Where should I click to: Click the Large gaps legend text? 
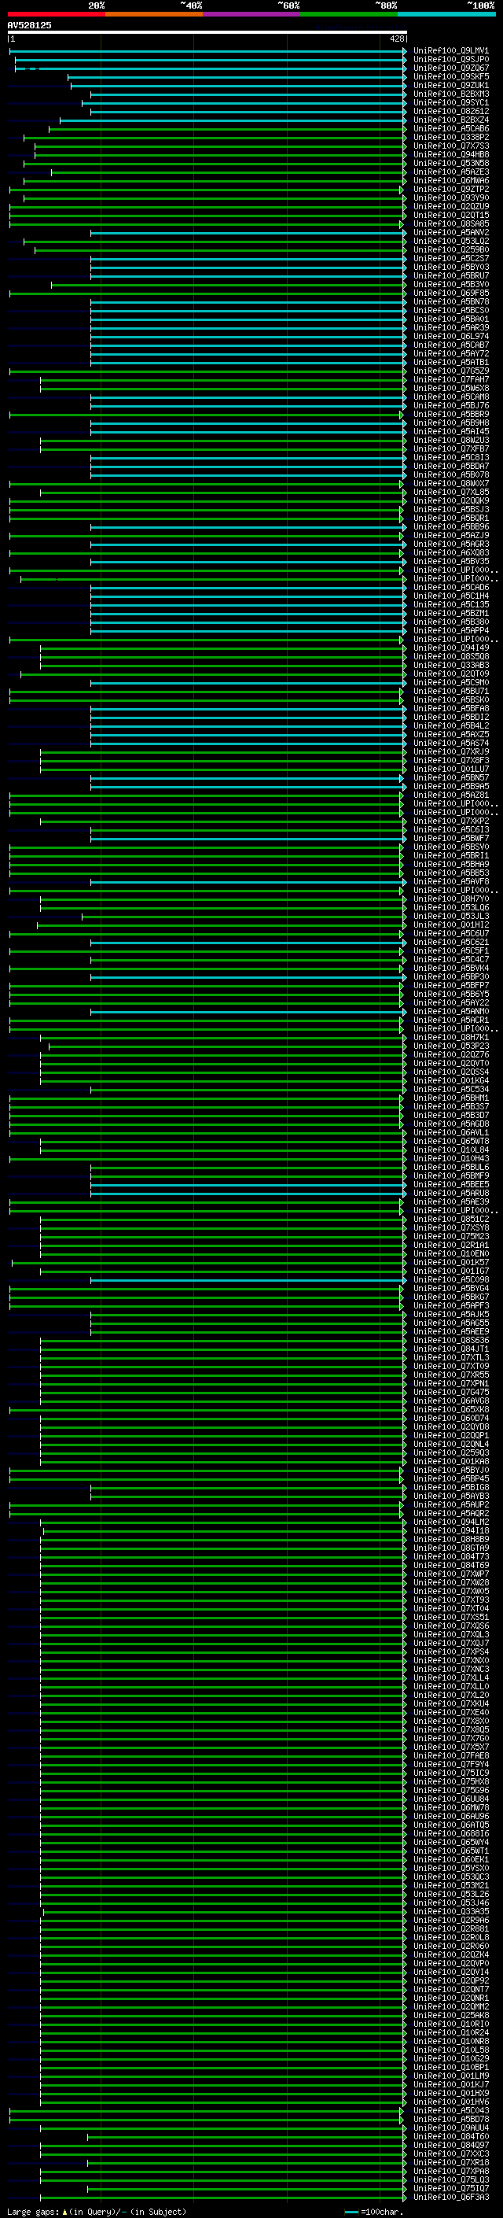(x=97, y=2212)
